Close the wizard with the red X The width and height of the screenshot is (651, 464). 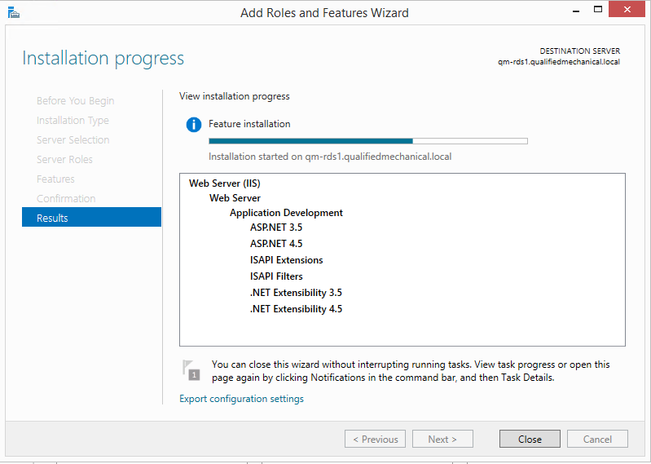click(x=627, y=9)
